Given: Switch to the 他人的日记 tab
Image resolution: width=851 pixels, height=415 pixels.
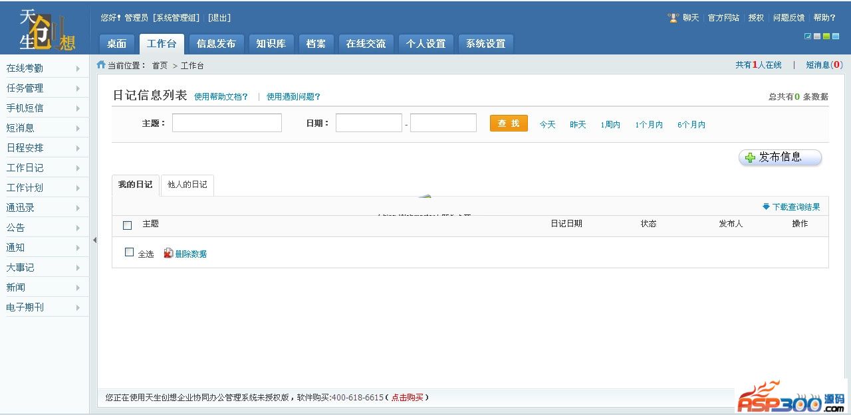Looking at the screenshot, I should [187, 185].
